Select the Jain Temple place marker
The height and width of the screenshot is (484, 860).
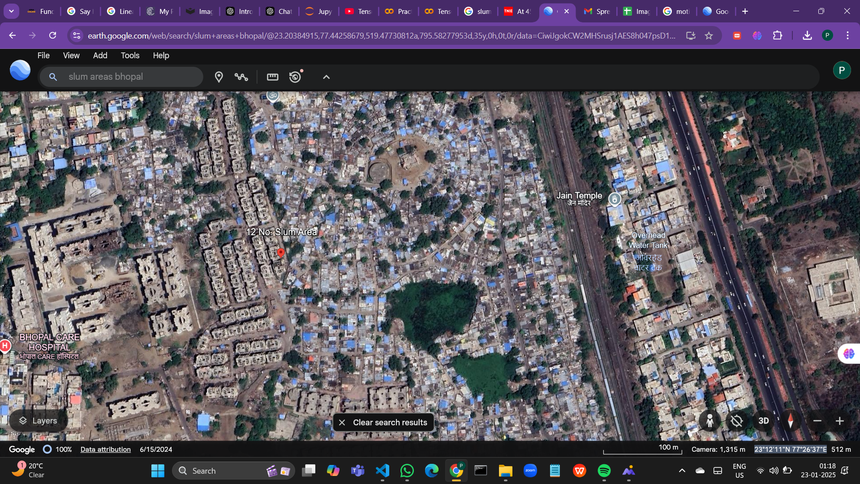(615, 199)
